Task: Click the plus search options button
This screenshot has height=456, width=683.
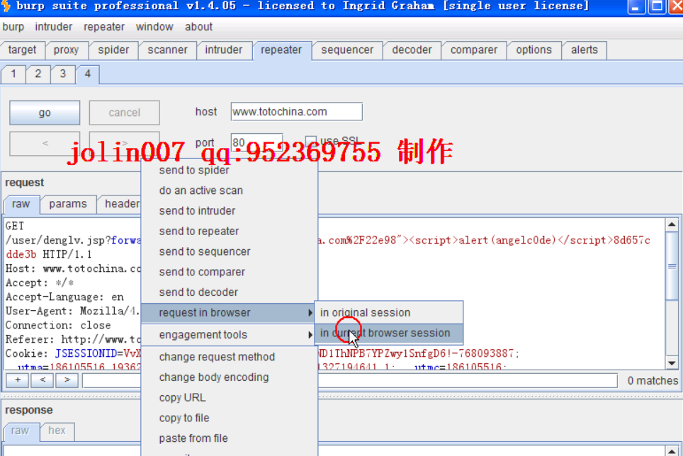Action: (18, 380)
